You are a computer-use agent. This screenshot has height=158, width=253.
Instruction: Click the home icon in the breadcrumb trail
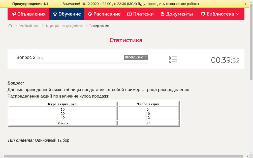pyautogui.click(x=10, y=26)
